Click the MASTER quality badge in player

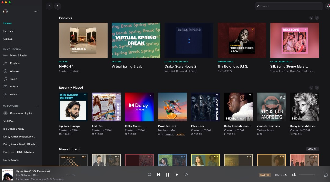click(x=265, y=175)
